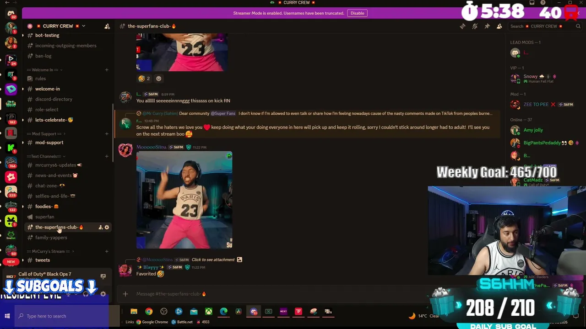Edit the-superfans-club channel settings gear
586x329 pixels.
tap(107, 227)
